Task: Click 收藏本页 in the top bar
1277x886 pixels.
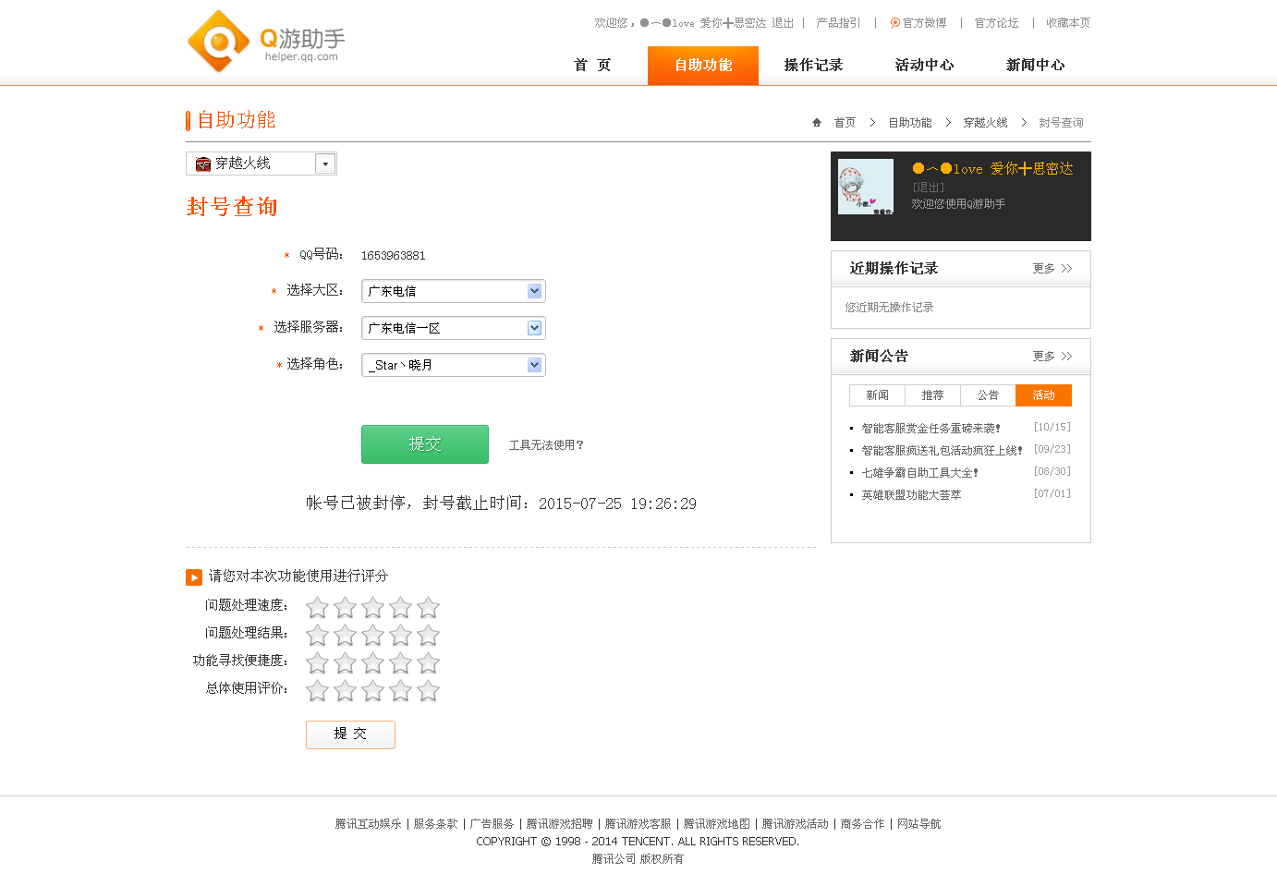Action: pyautogui.click(x=1068, y=23)
